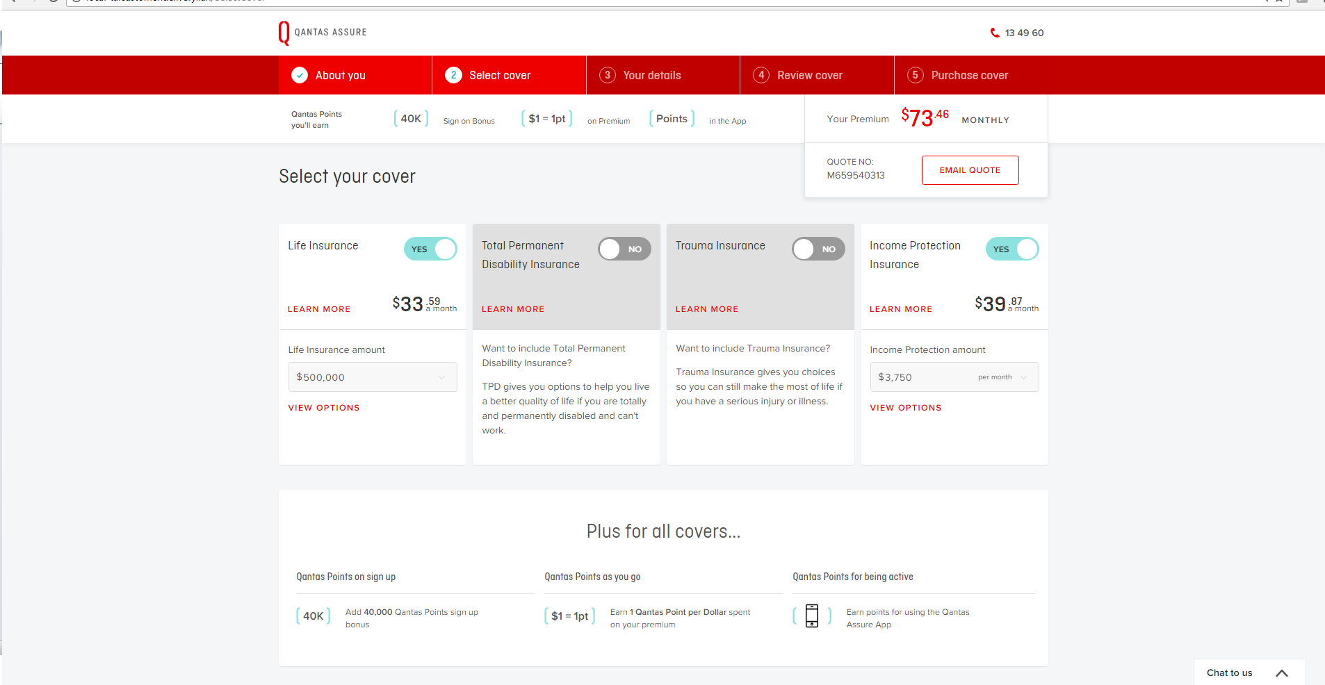Enable Total Permanent Disability Insurance toggle

[x=624, y=249]
